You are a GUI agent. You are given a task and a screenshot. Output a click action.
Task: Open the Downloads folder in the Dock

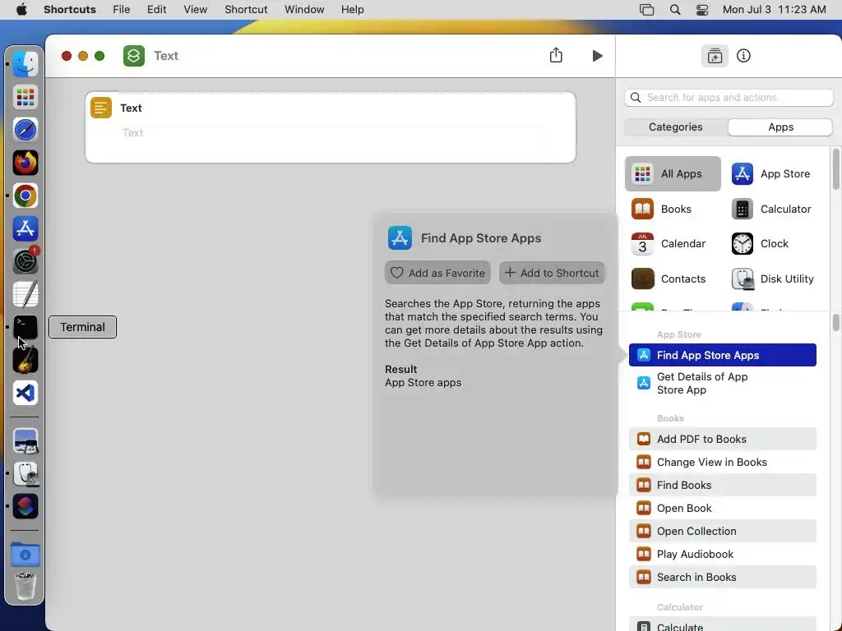click(25, 555)
